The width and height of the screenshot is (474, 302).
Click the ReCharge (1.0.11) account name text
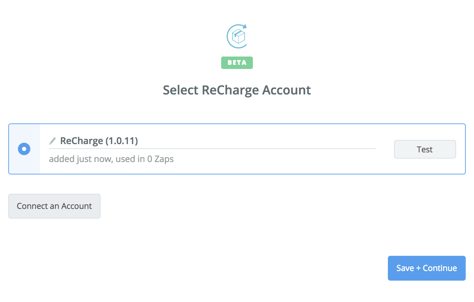[x=99, y=141]
